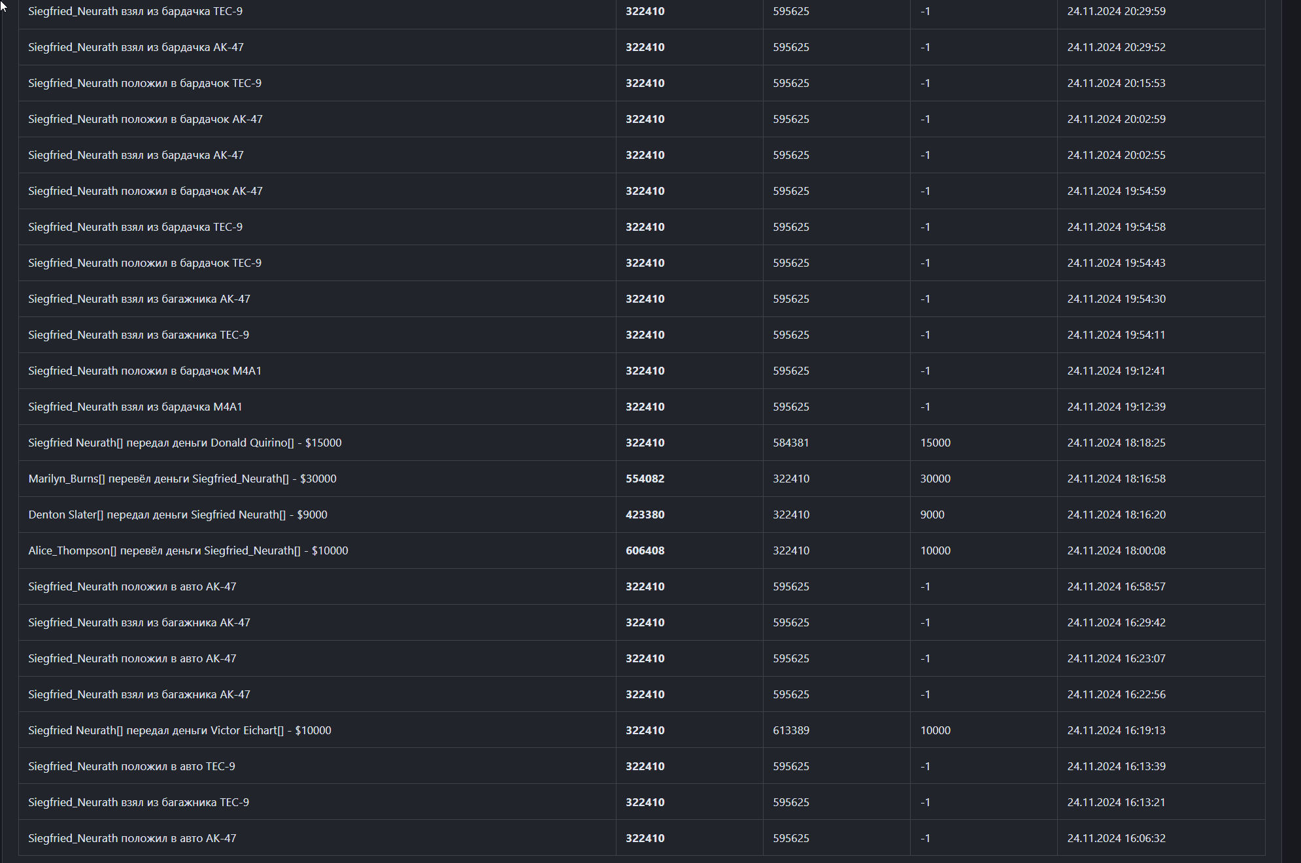Image resolution: width=1301 pixels, height=863 pixels.
Task: Click the Alice_Thompson $10000 transfer entry
Action: click(188, 550)
